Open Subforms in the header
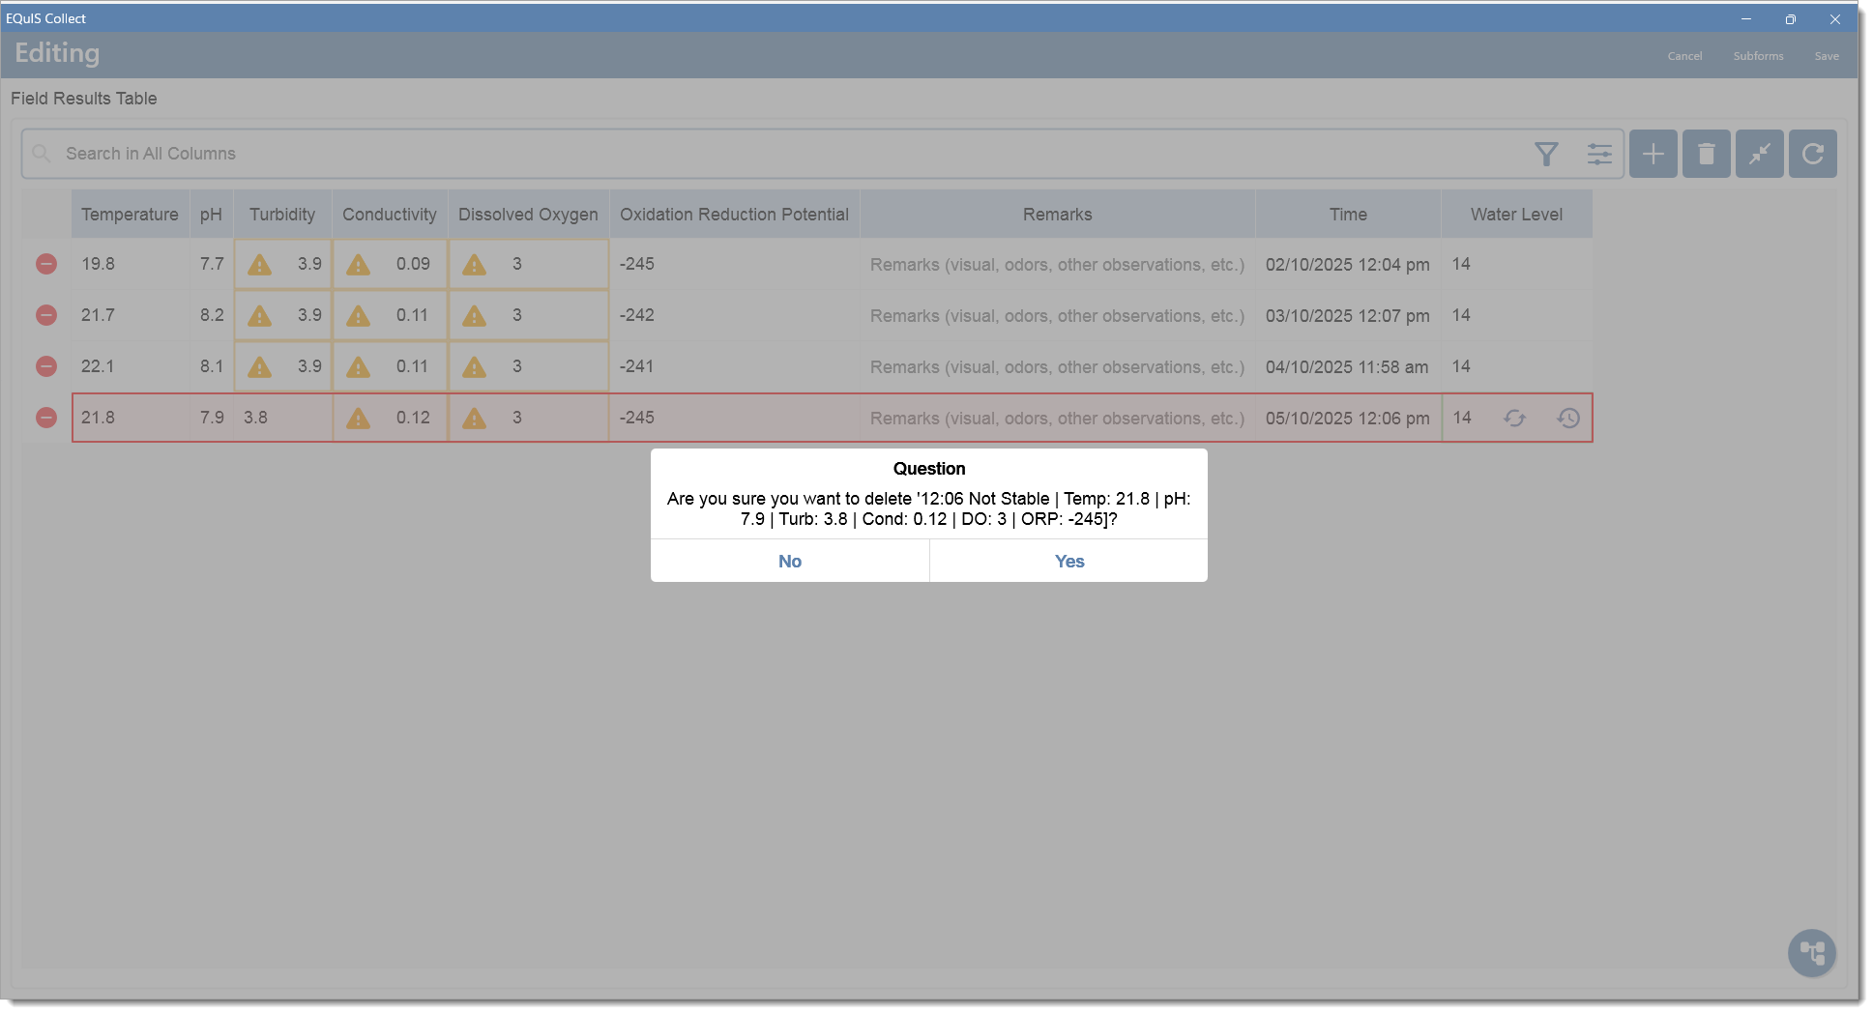The image size is (1873, 1014). [x=1758, y=56]
